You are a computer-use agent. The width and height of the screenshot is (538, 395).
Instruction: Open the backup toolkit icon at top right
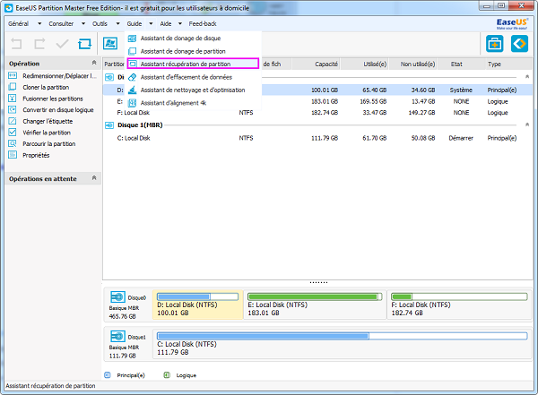point(494,44)
